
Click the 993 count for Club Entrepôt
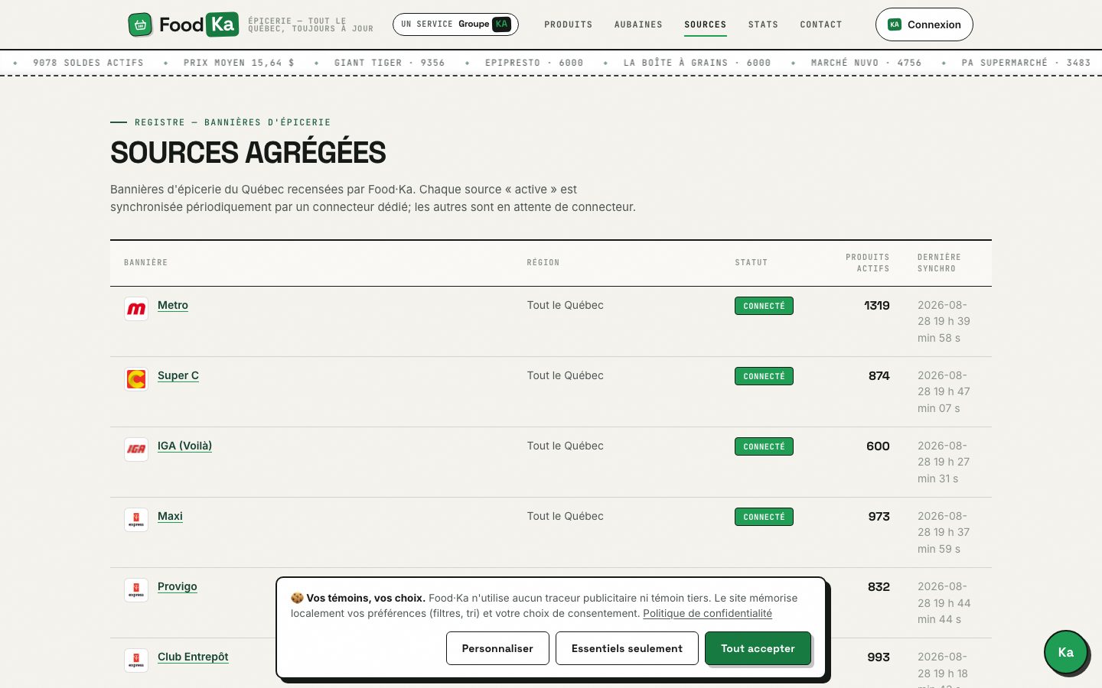tap(879, 657)
